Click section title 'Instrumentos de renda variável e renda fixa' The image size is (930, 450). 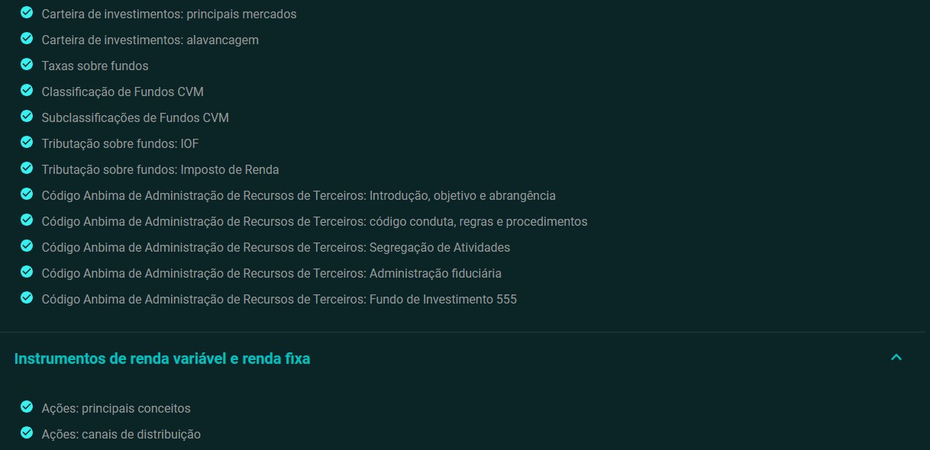pos(162,358)
